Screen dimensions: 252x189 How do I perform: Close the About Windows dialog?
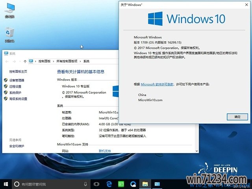coord(246,5)
